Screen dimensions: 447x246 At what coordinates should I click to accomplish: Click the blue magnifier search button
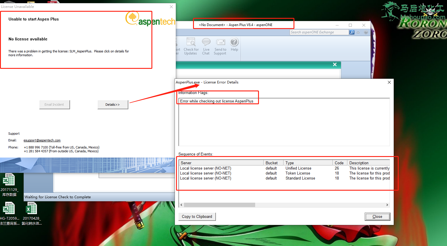(x=352, y=32)
